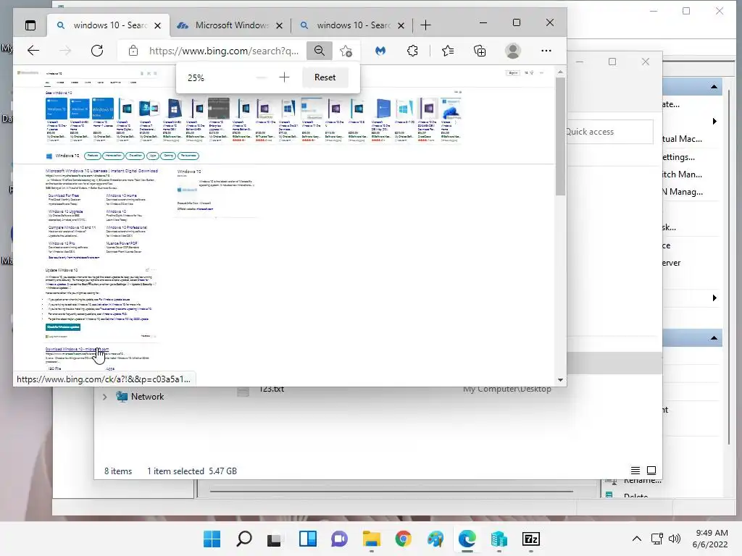Screen dimensions: 742x556
Task: Expand lower submenu arrow in Actions pane
Action: click(714, 298)
